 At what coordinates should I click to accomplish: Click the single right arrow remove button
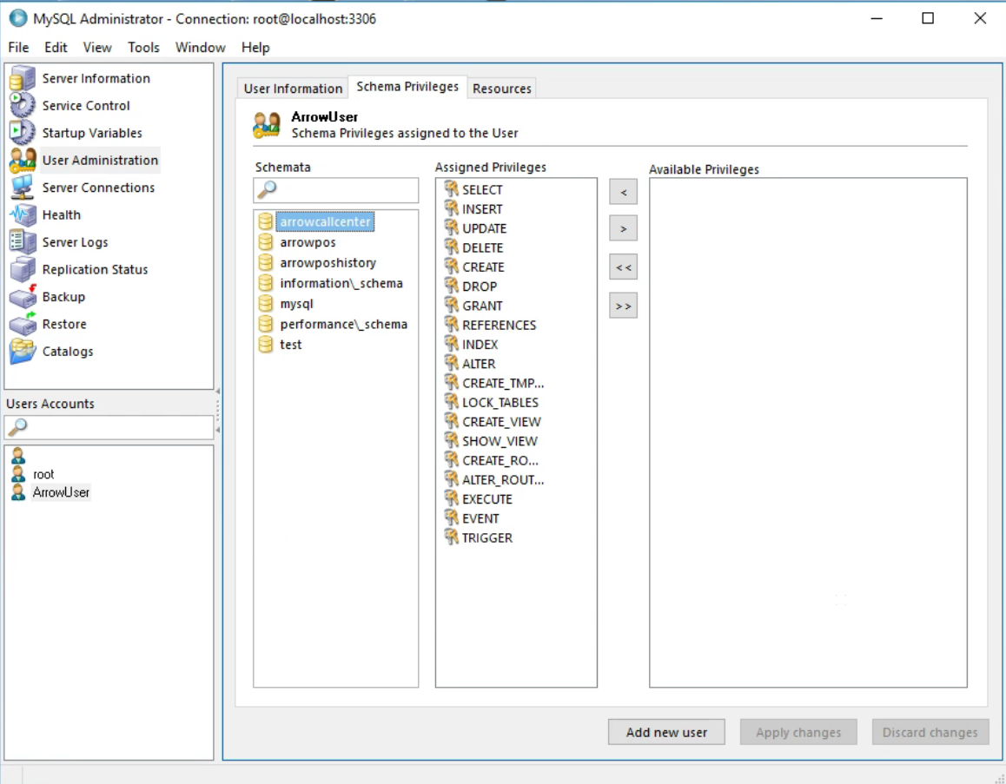[623, 228]
